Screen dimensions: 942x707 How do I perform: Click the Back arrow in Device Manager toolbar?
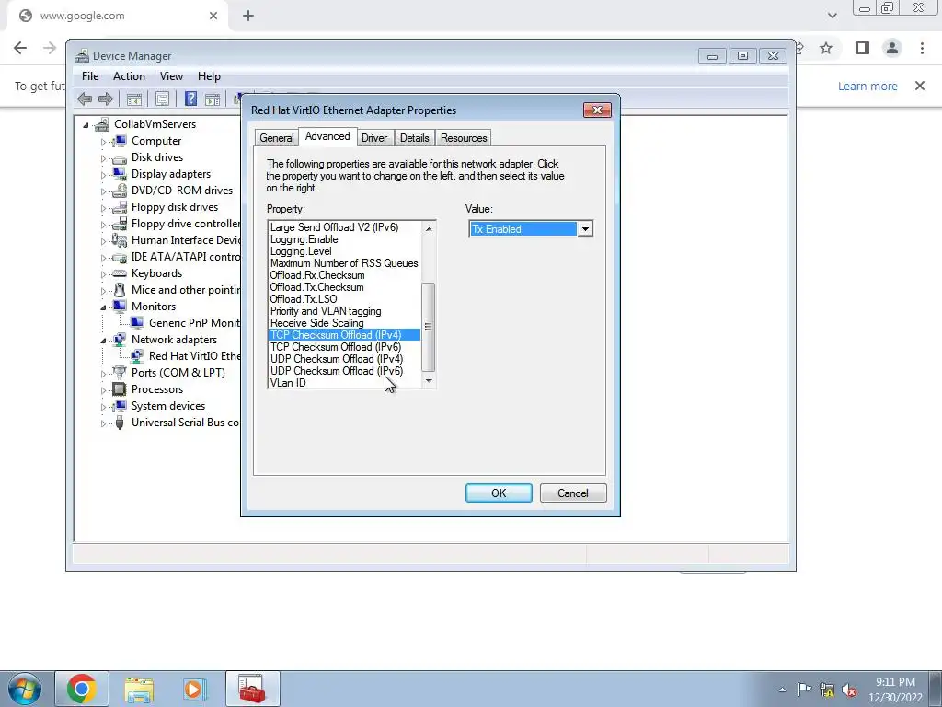tap(85, 99)
